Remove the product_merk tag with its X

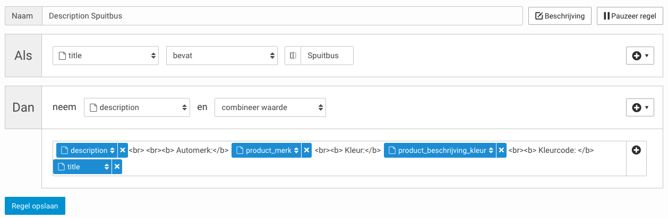pyautogui.click(x=306, y=150)
